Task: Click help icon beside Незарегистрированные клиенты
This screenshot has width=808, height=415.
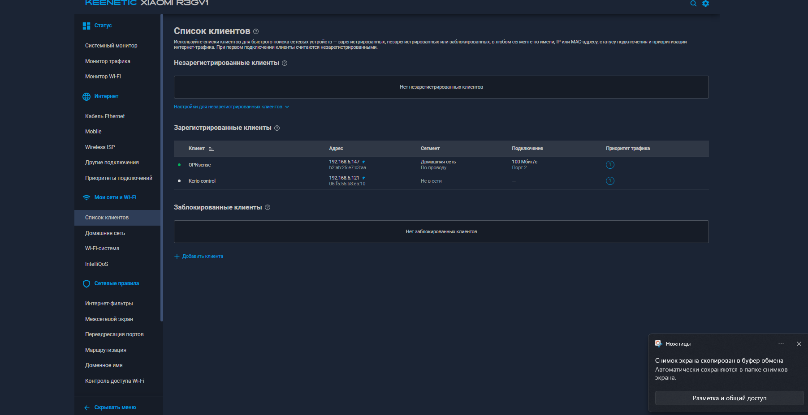Action: [x=285, y=63]
